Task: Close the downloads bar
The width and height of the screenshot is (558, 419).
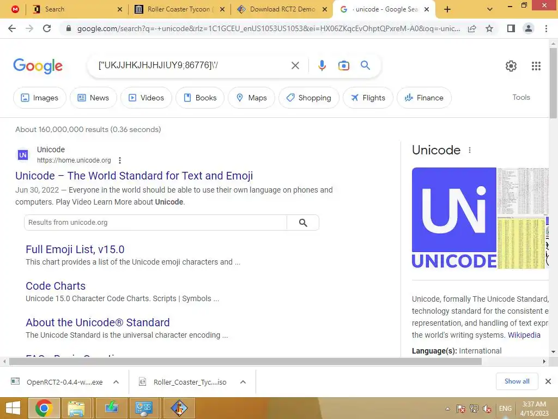Action: [548, 381]
